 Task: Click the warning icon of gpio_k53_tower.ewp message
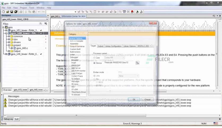[x=5, y=100]
